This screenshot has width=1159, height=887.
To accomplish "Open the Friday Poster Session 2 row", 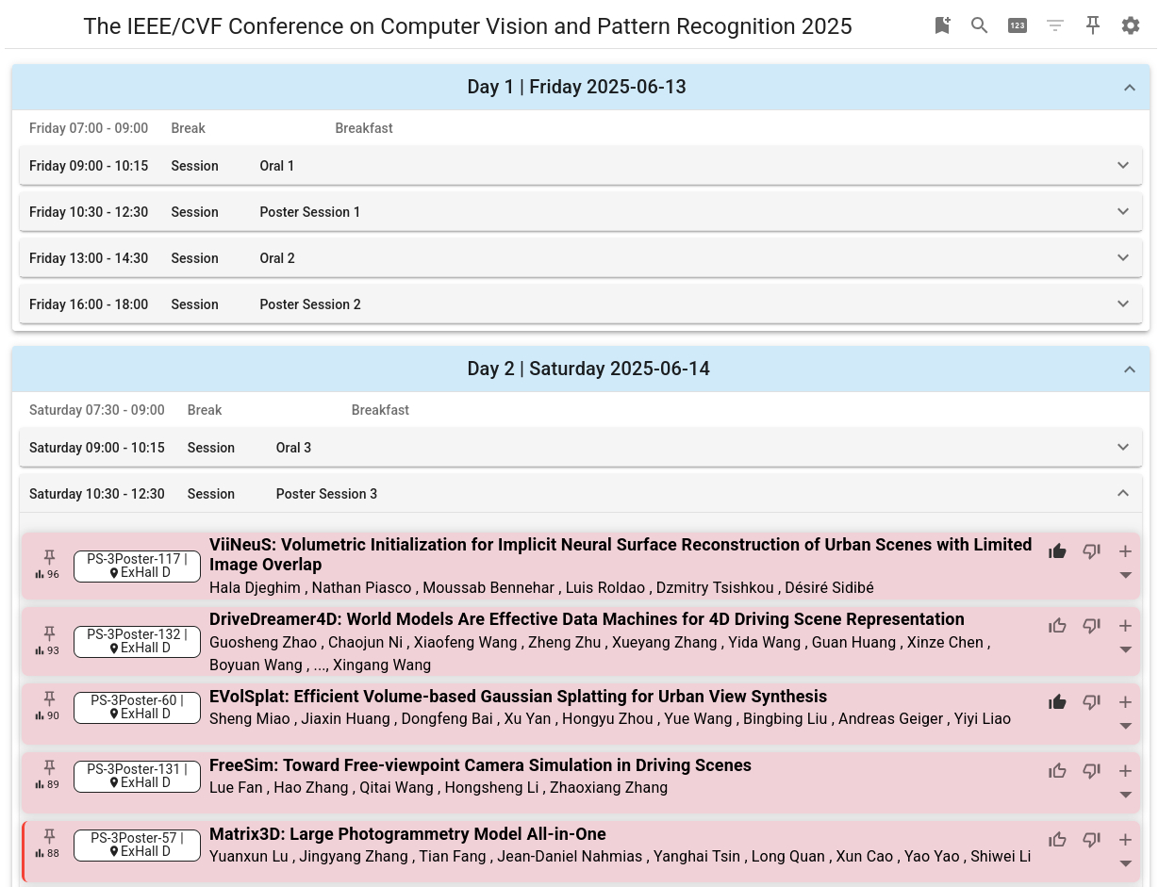I will tap(580, 304).
